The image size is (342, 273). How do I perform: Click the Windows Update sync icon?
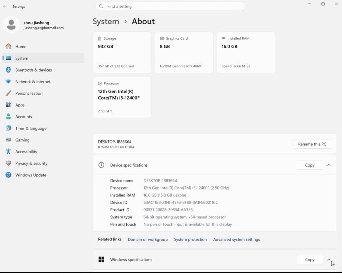(8, 175)
